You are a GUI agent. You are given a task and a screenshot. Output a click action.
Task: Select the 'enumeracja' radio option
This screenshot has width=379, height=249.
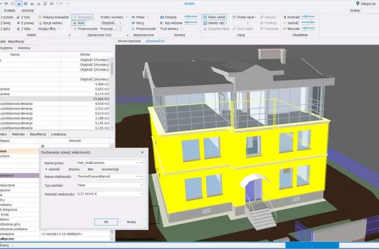(x=109, y=169)
